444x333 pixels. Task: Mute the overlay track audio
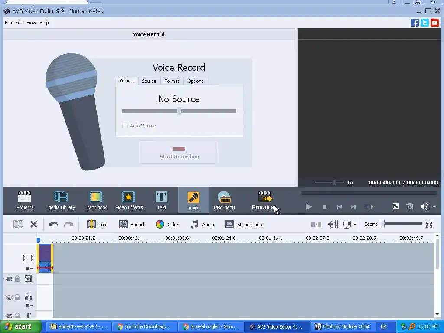coord(29,306)
